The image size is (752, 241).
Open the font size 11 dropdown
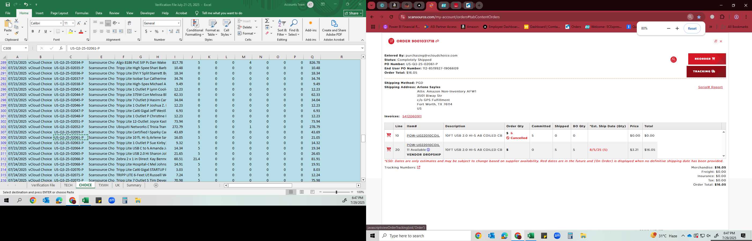click(x=73, y=23)
